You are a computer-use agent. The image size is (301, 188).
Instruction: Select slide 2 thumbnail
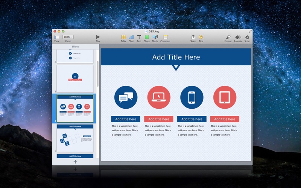coord(75,56)
